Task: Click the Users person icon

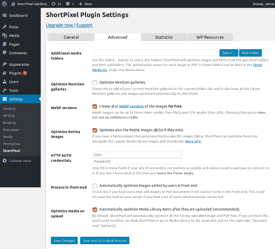Action: 5,82
